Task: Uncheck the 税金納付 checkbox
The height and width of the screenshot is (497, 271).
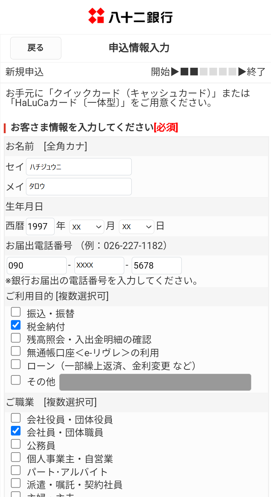Action: coord(16,325)
